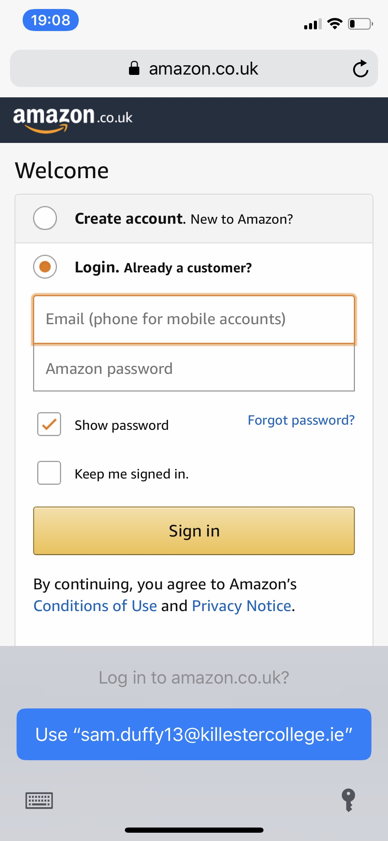The height and width of the screenshot is (841, 388).
Task: Tap the amazon.co.uk address bar
Action: 194,68
